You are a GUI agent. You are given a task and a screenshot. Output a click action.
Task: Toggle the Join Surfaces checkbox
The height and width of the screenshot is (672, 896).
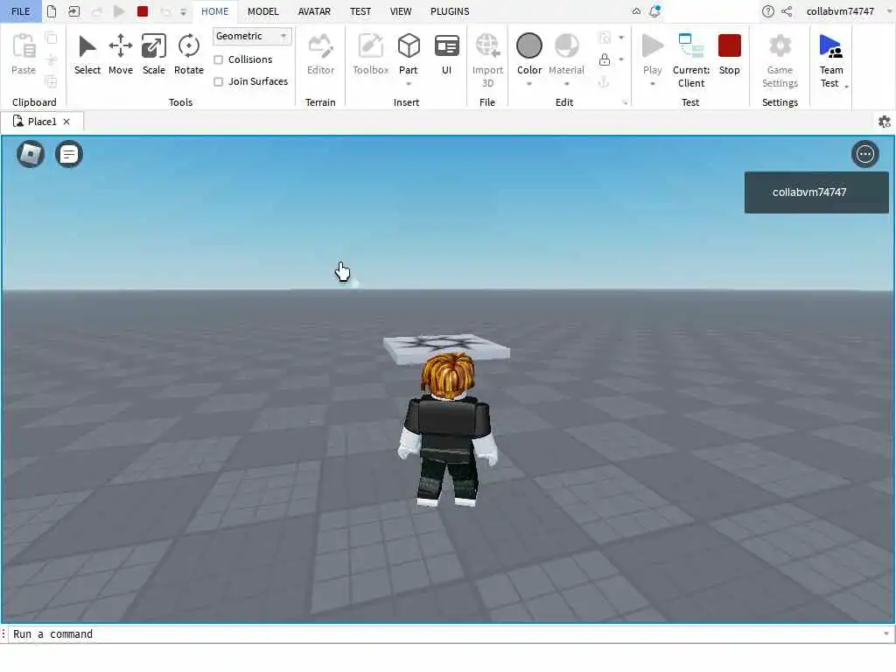[x=218, y=81]
